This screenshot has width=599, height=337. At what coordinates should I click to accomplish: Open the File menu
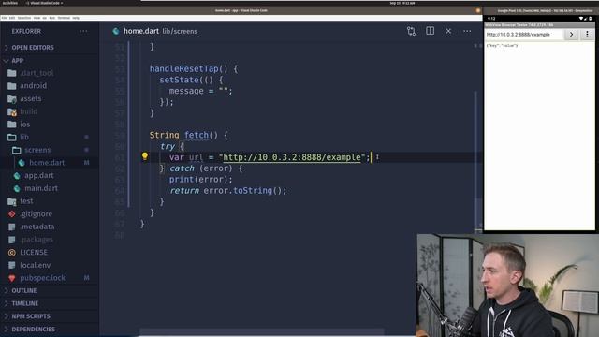pos(4,18)
